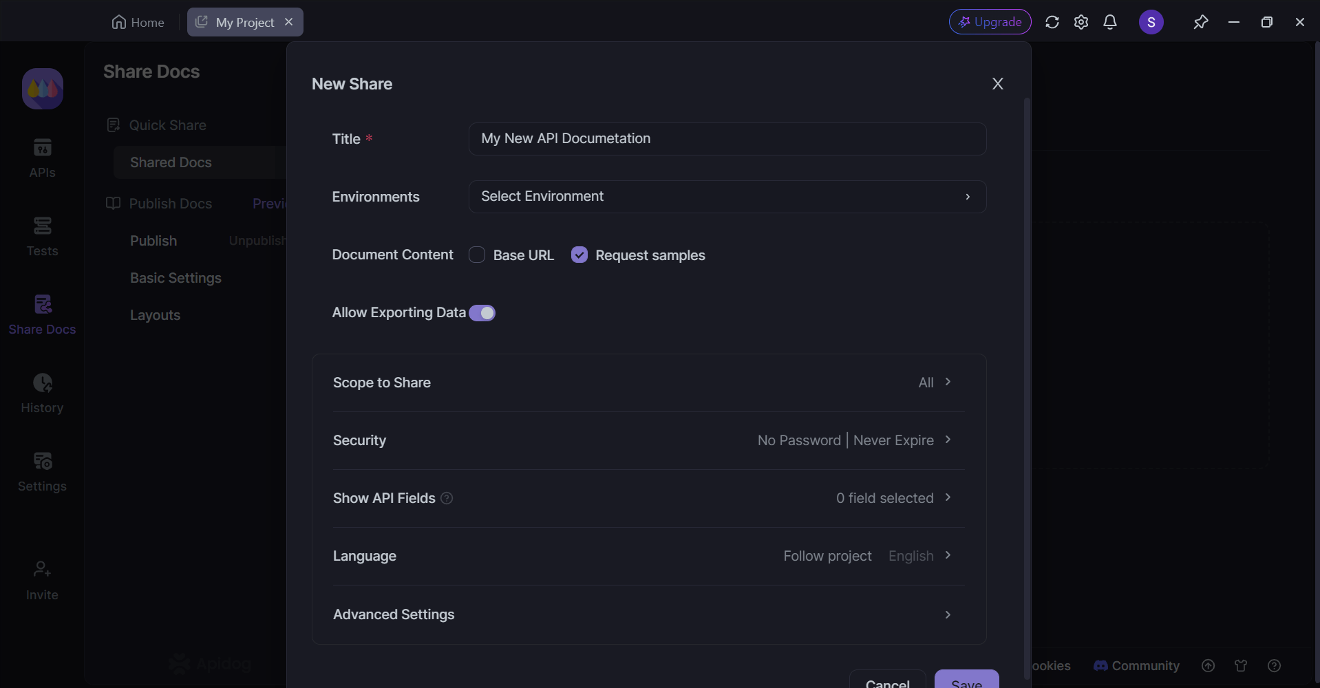Click the help icon beside Show API Fields
Image resolution: width=1320 pixels, height=688 pixels.
447,498
